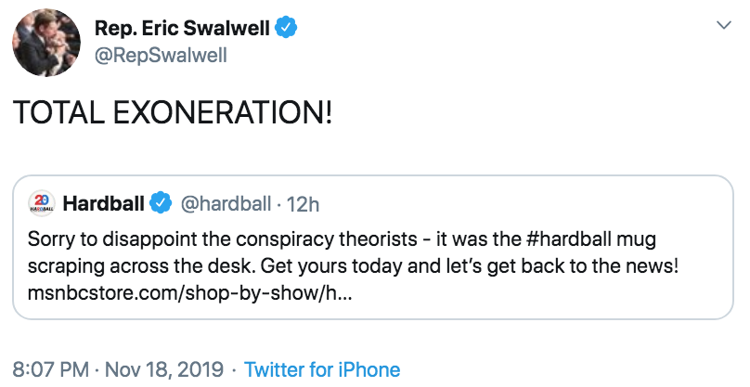Click the verified badge next to Hardball
Screen dimensions: 750x387
click(x=161, y=201)
